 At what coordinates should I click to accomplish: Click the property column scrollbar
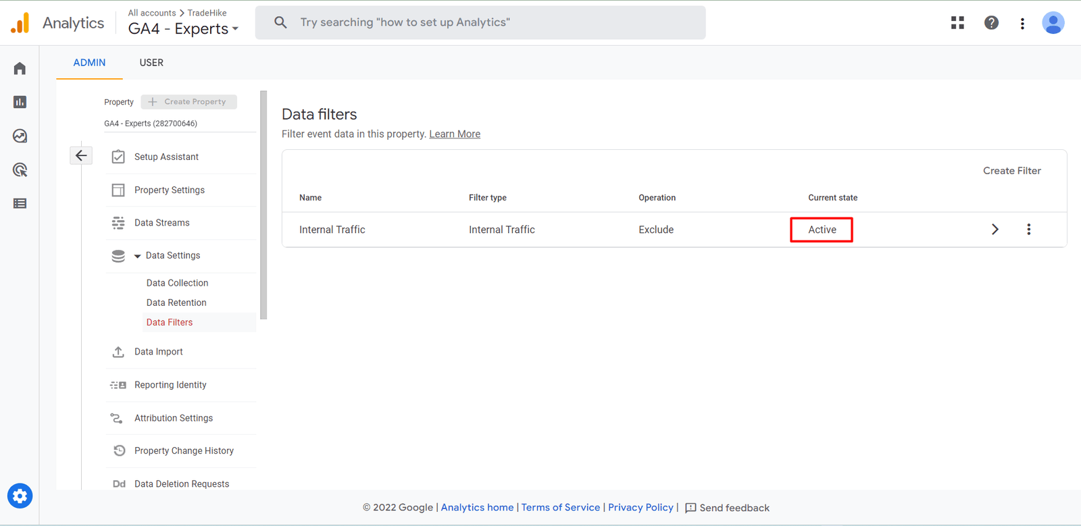(x=263, y=205)
